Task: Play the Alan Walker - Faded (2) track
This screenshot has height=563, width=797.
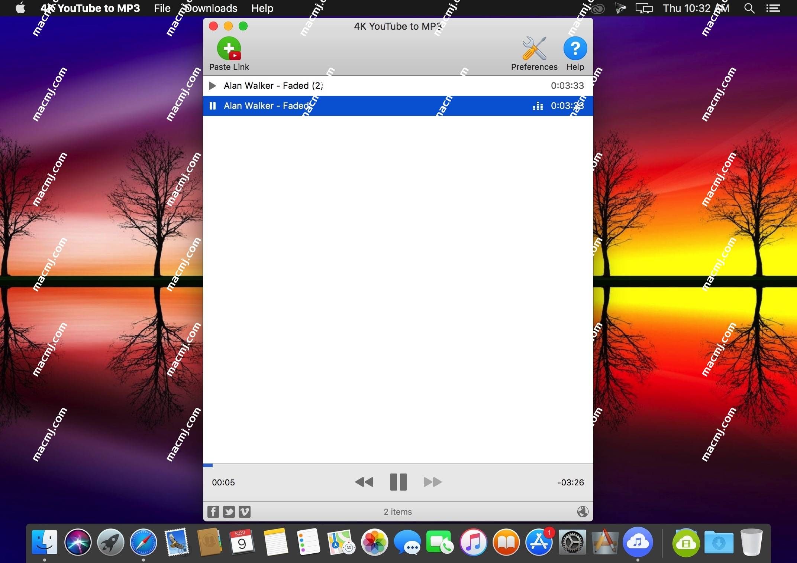Action: tap(212, 86)
